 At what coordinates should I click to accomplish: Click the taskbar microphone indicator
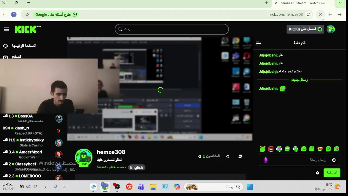tap(56, 187)
